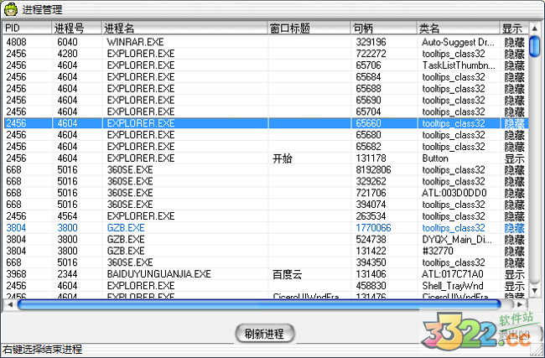Click the 开始 window title cell

point(283,158)
